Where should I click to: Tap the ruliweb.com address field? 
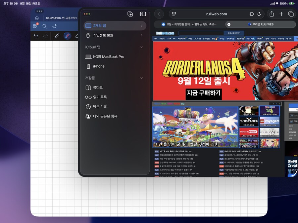click(217, 14)
